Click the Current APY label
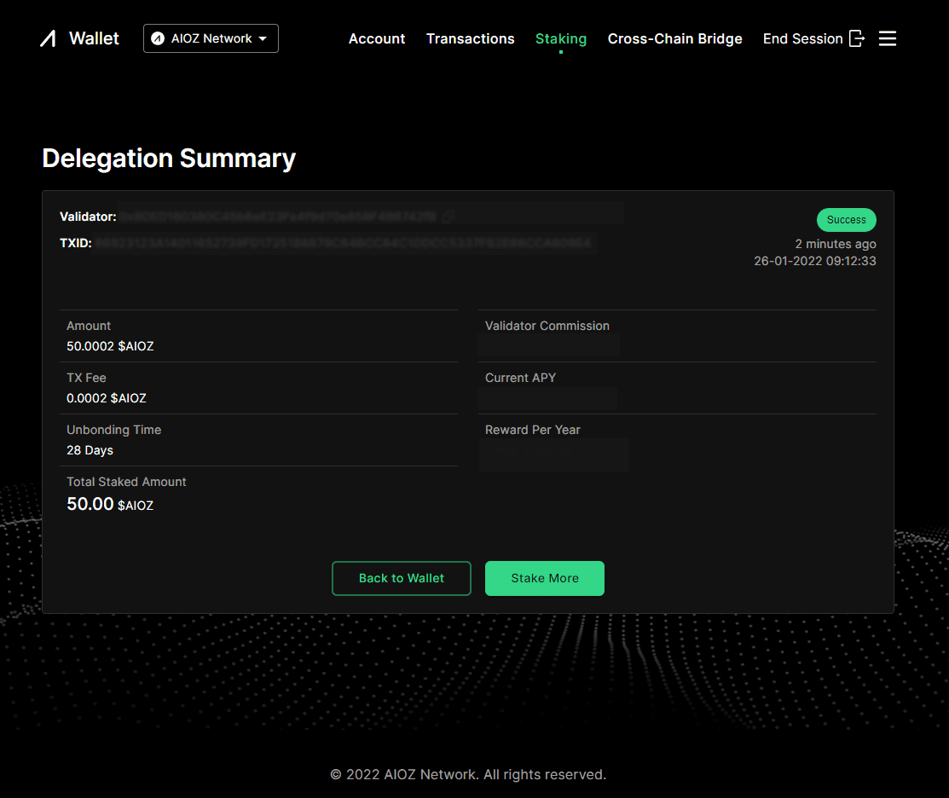 pos(520,378)
